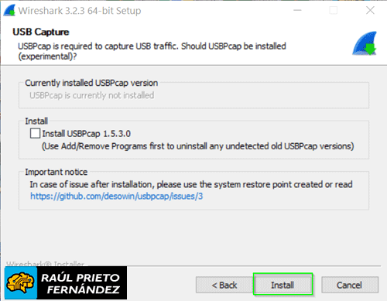Click the "Important notice" group label
This screenshot has height=301, width=387.
57,172
